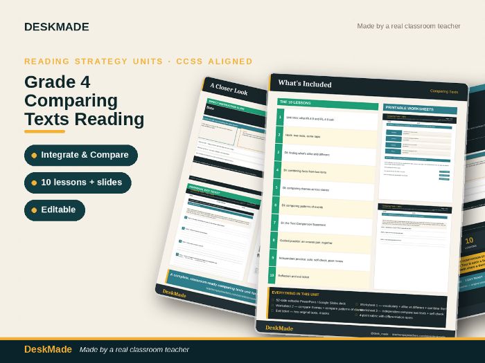The width and height of the screenshot is (485, 363).
Task: Select lesson number 7 badge
Action: click(x=274, y=223)
